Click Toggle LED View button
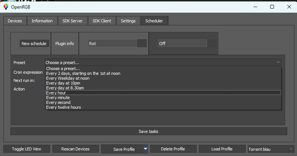The width and height of the screenshot is (297, 156). (x=27, y=149)
